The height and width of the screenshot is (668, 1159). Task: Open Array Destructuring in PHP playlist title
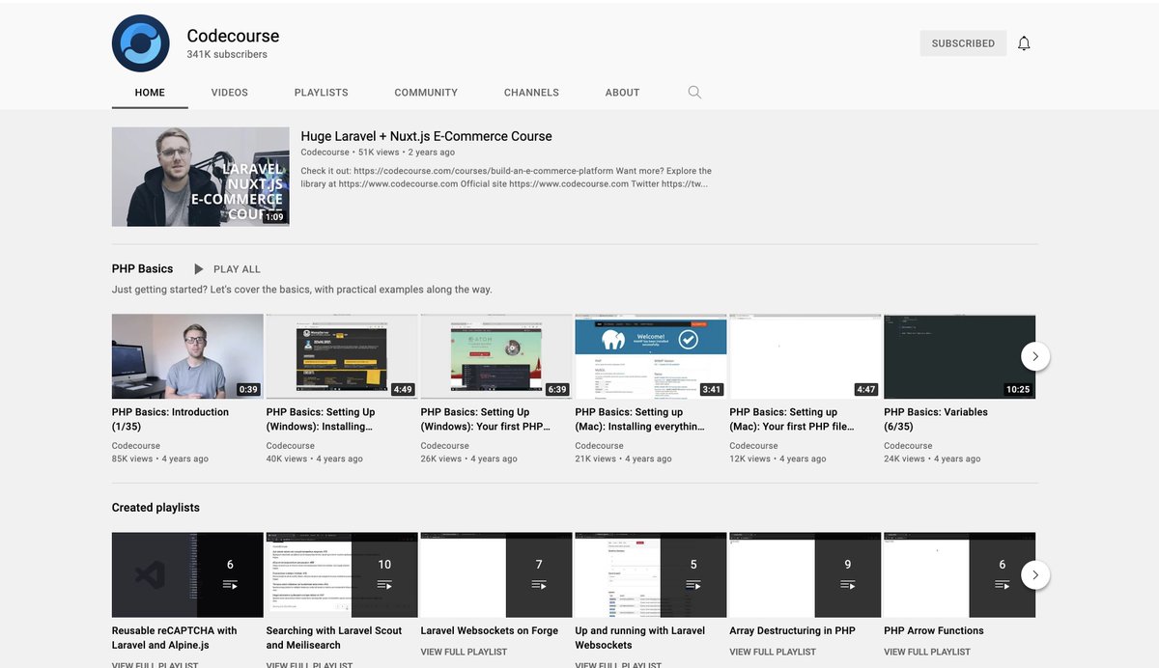793,630
